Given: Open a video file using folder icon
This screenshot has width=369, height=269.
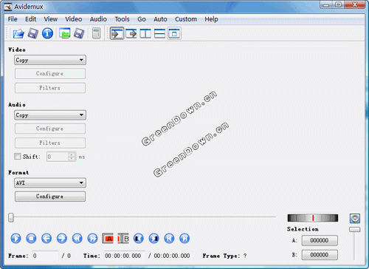Looking at the screenshot, I should tap(18, 33).
